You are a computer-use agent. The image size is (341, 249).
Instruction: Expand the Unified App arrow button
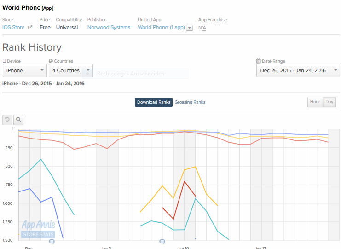coord(190,28)
